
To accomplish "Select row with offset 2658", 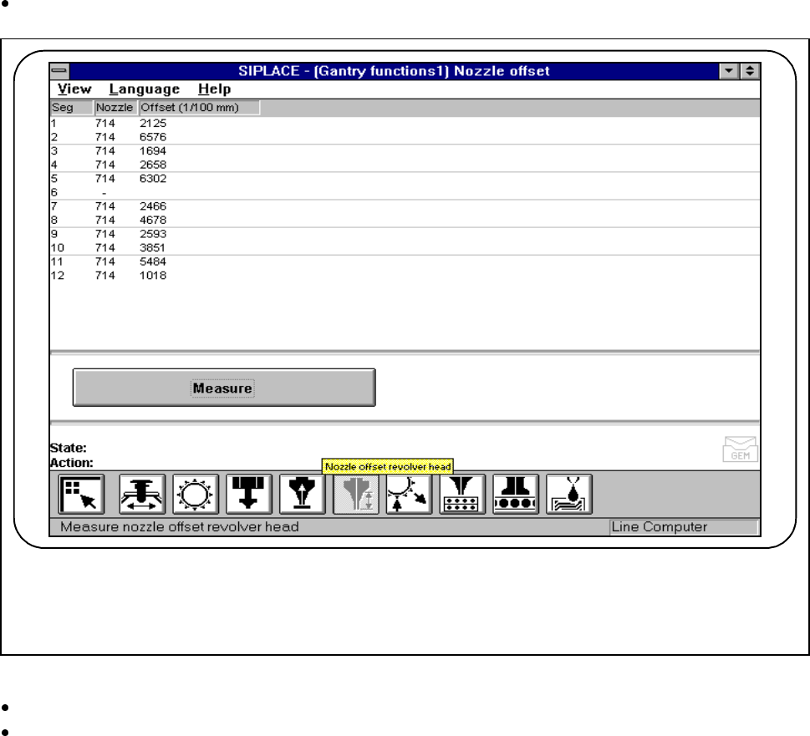I will (x=405, y=165).
